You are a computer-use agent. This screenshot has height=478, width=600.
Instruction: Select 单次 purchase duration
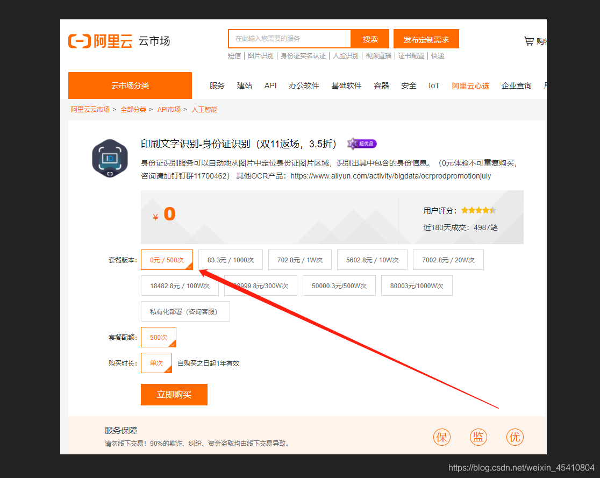coord(156,363)
